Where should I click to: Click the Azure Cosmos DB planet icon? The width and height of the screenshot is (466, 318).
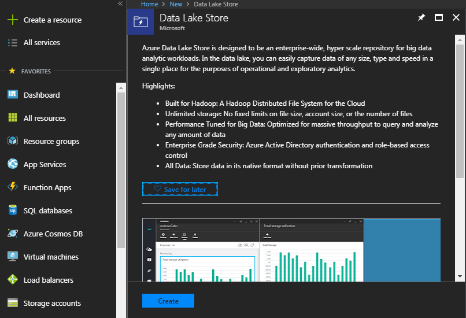click(13, 234)
